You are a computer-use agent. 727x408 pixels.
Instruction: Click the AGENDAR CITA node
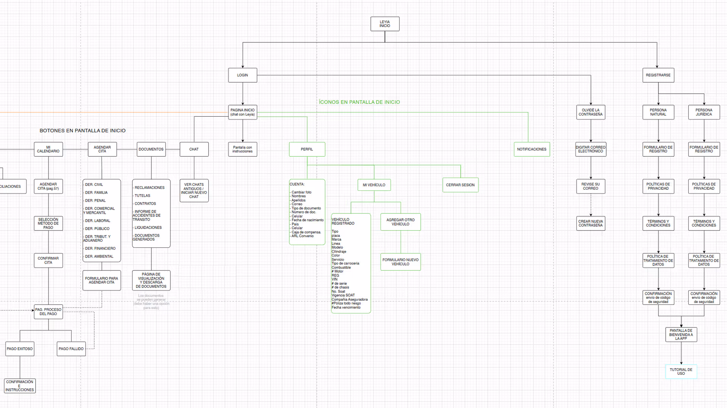tap(102, 149)
